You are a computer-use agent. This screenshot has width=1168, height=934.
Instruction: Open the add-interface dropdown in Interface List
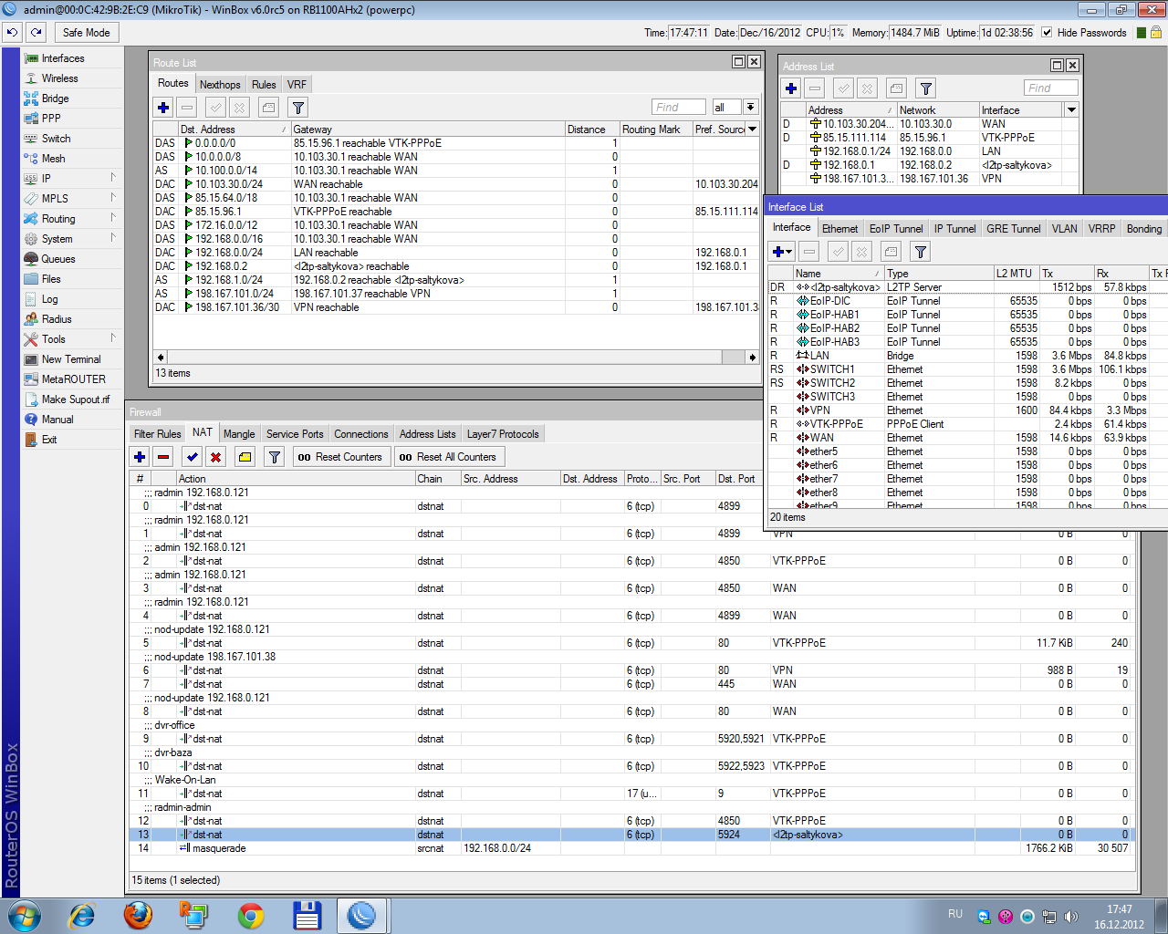coord(782,252)
